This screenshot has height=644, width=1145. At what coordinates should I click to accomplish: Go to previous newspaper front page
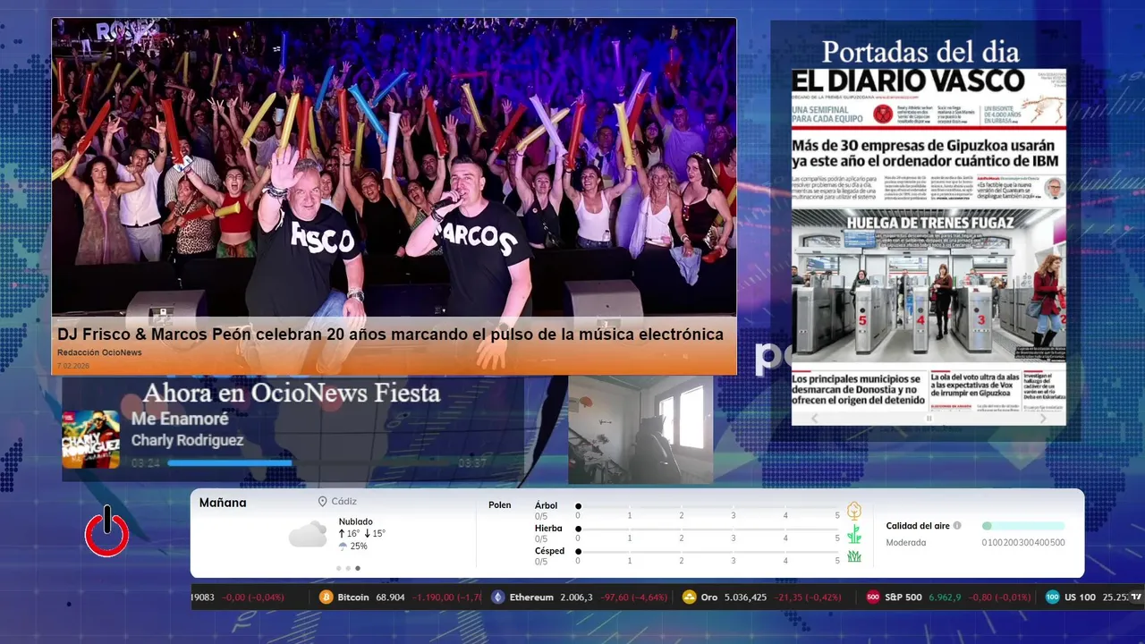click(814, 418)
